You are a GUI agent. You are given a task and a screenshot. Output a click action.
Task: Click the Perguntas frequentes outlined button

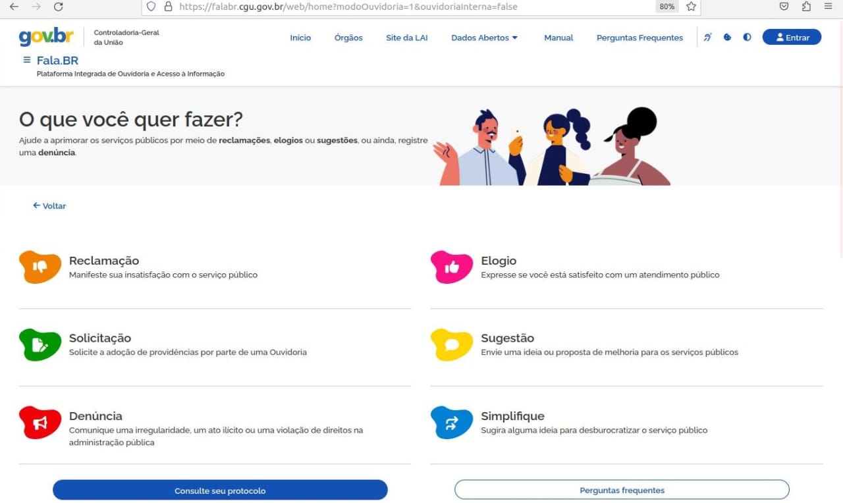click(622, 490)
